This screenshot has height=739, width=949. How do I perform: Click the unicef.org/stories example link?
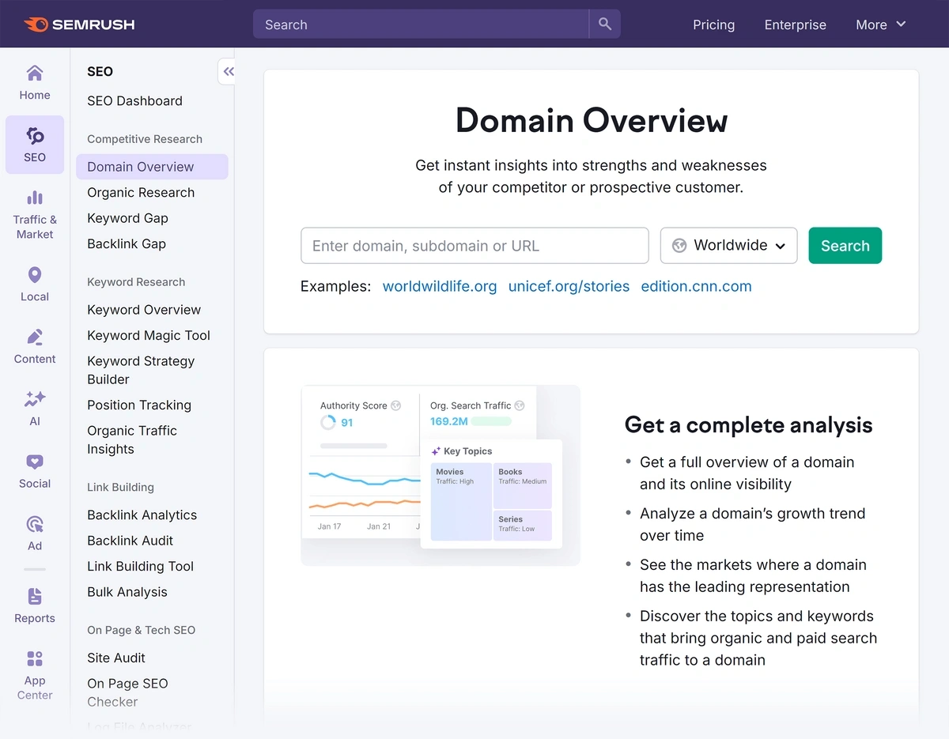pos(569,286)
